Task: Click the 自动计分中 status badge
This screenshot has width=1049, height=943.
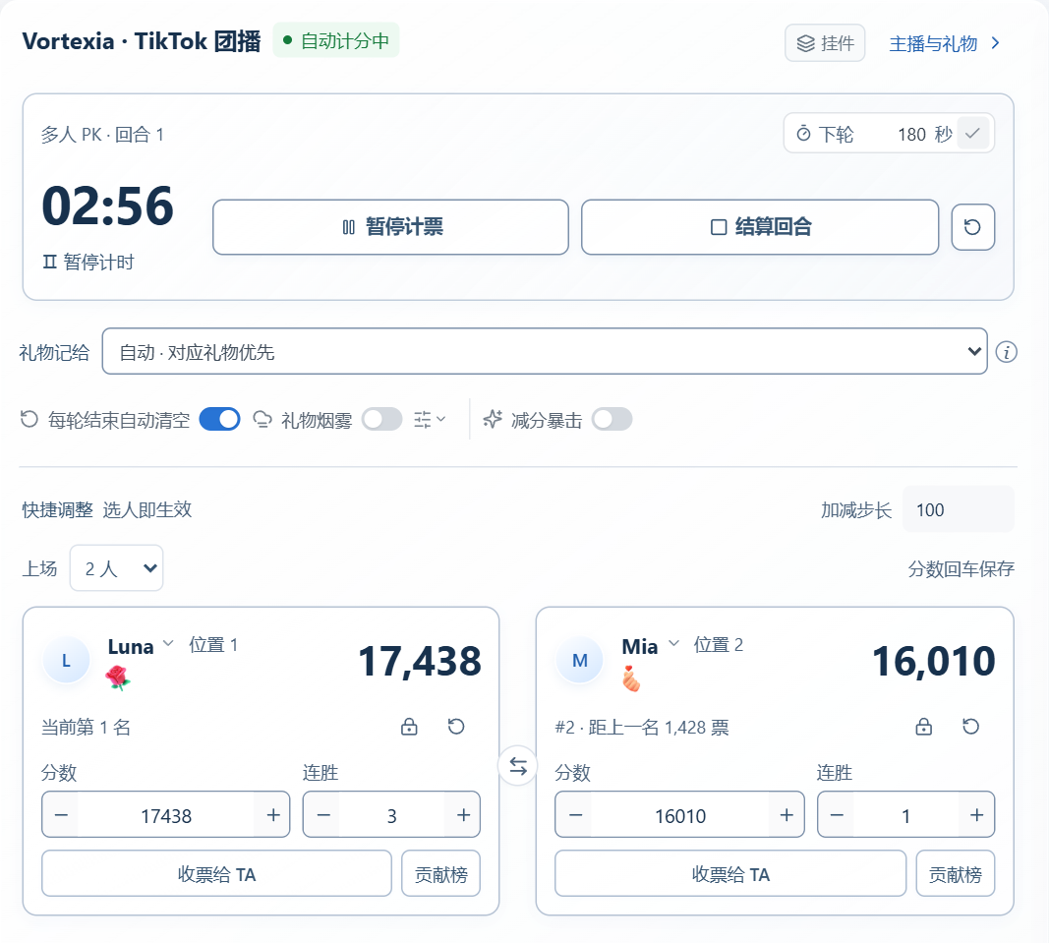Action: [x=336, y=40]
